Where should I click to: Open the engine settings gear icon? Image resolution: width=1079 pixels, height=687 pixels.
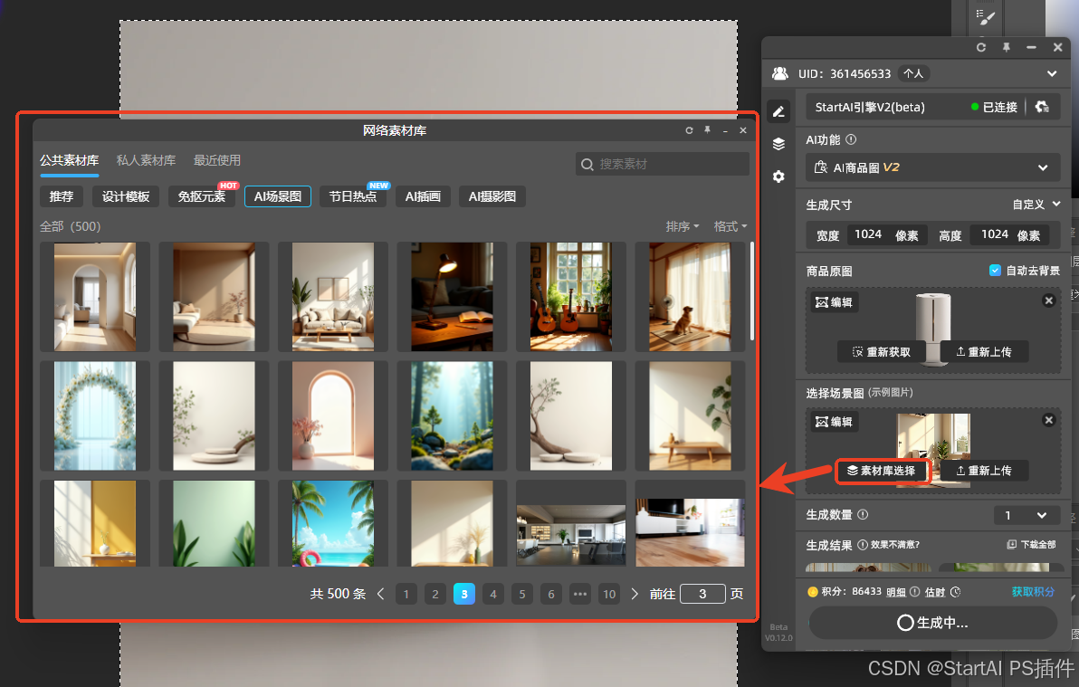[x=1042, y=107]
